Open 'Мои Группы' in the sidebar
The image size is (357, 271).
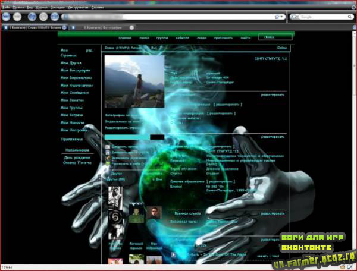[71, 108]
